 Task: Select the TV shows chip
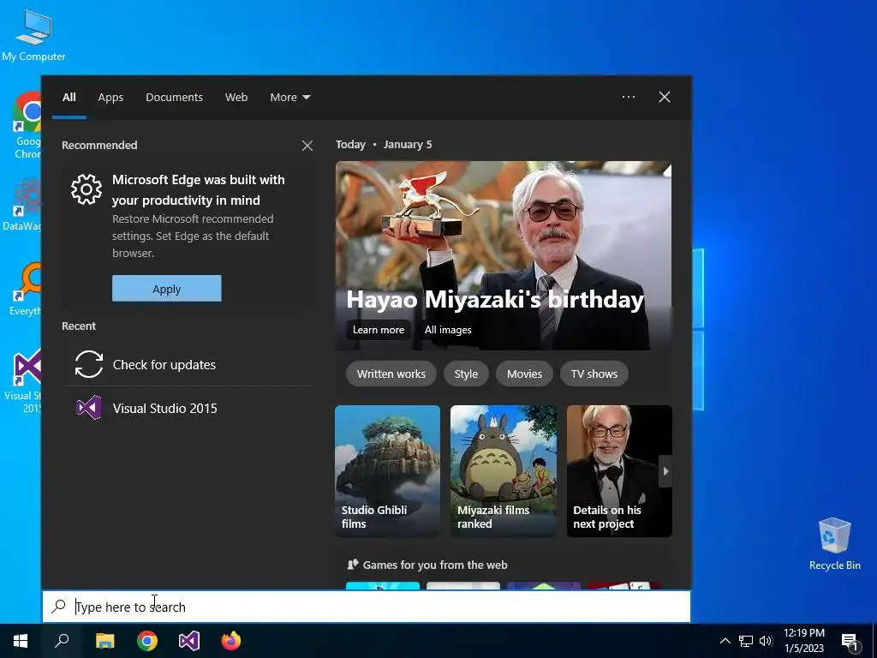pyautogui.click(x=594, y=374)
